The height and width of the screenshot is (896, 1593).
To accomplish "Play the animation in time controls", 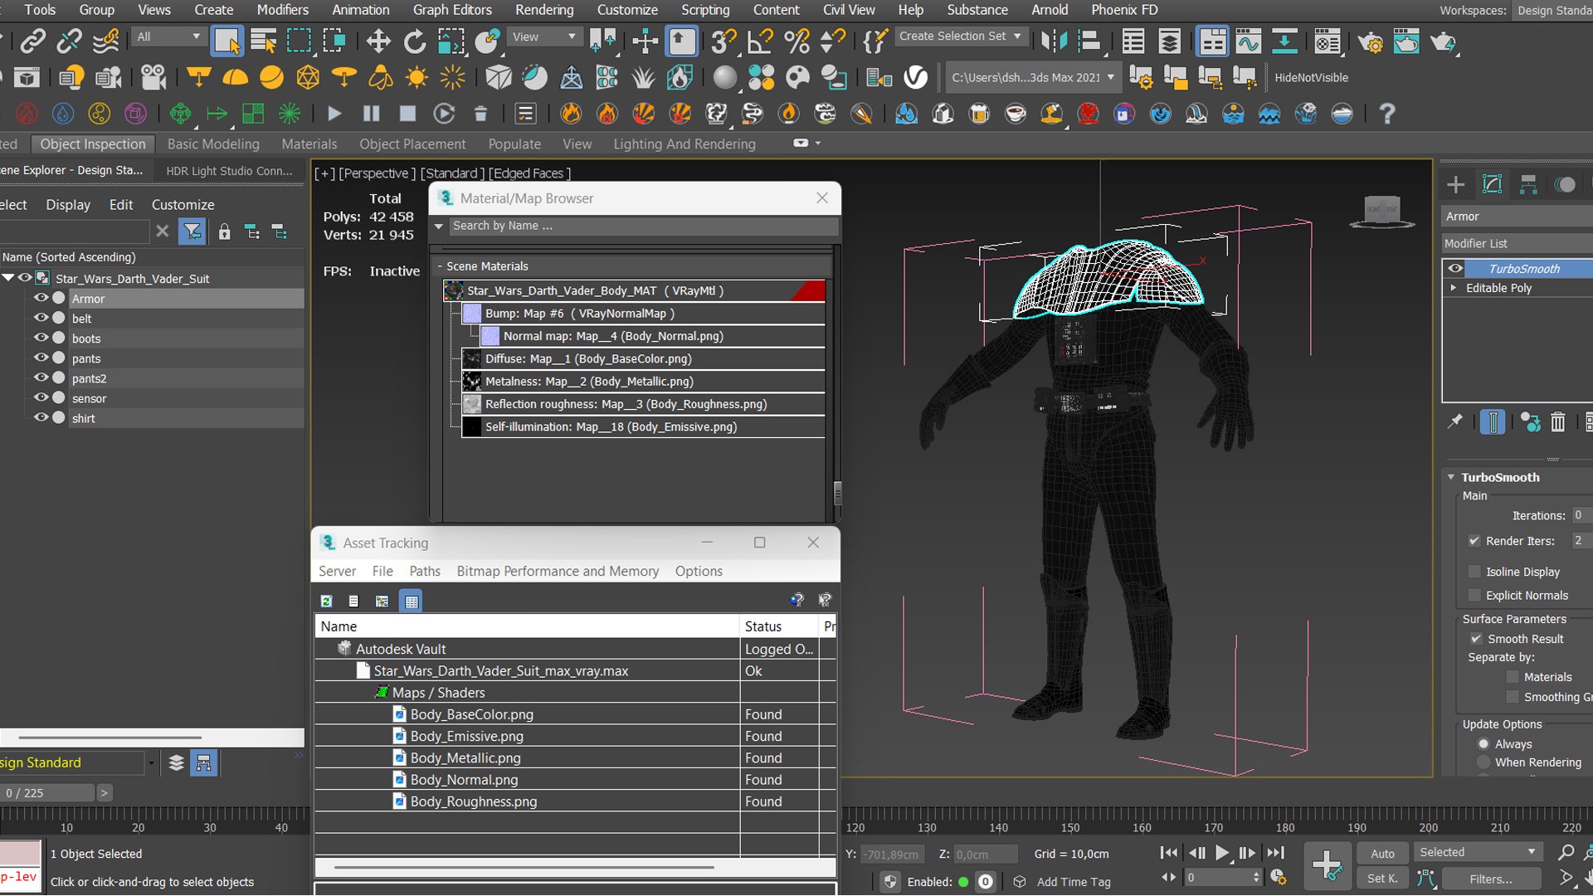I will (1221, 852).
